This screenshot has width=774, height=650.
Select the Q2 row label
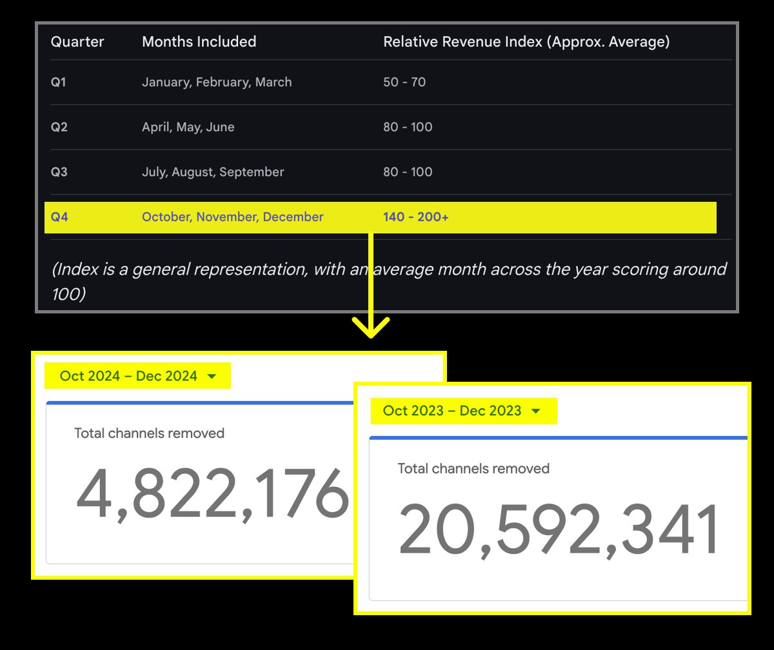(x=59, y=127)
